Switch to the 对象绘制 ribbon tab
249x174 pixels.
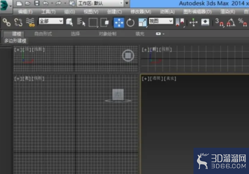pyautogui.click(x=108, y=34)
